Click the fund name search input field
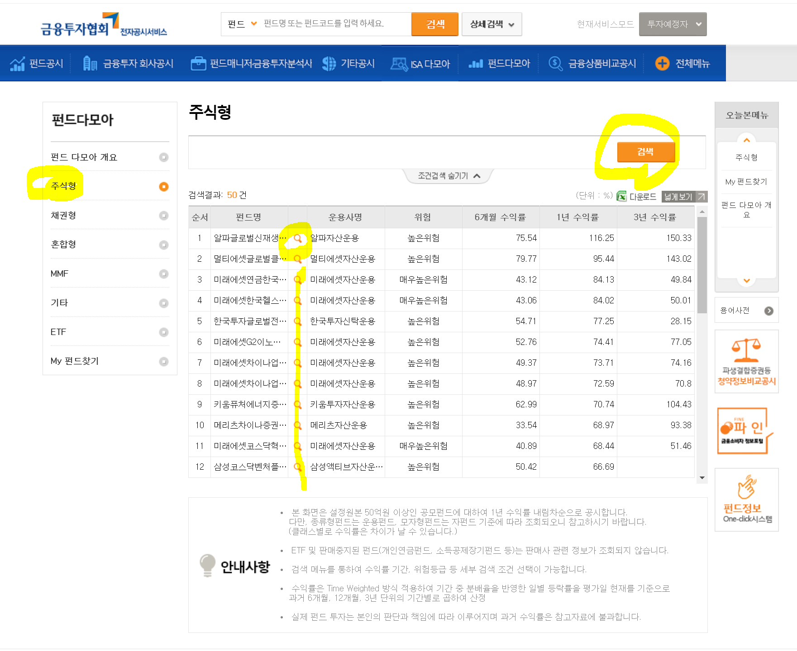Image resolution: width=797 pixels, height=651 pixels. (335, 24)
